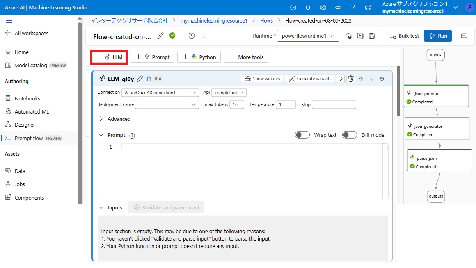Click the feedback megaphone icon
Screen dimensions: 476x268
(x=338, y=7)
